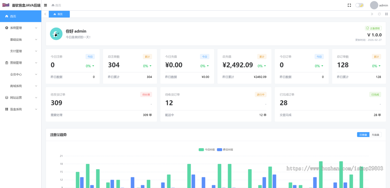Click the user avatar beside 你好 admin
The height and width of the screenshot is (188, 390).
tap(56, 34)
